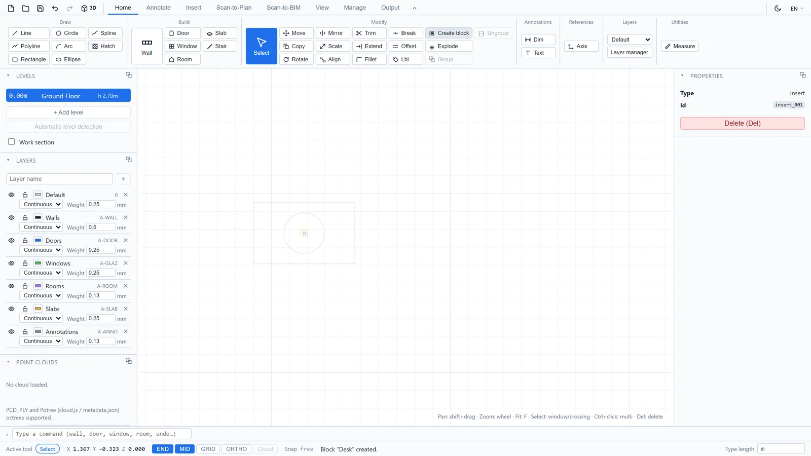Undo the last action
Viewport: 811px width, 456px height.
click(55, 8)
